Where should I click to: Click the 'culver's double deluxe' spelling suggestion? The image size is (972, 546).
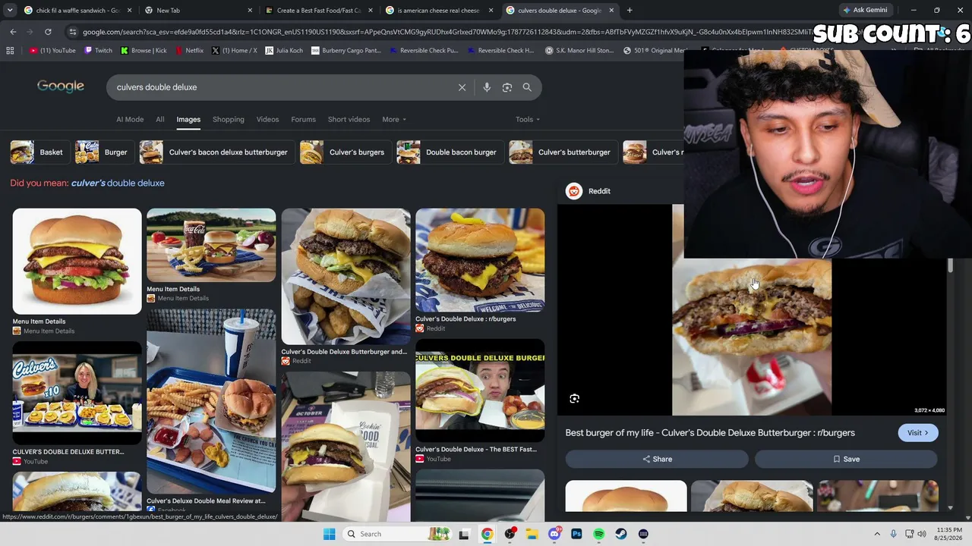[118, 183]
